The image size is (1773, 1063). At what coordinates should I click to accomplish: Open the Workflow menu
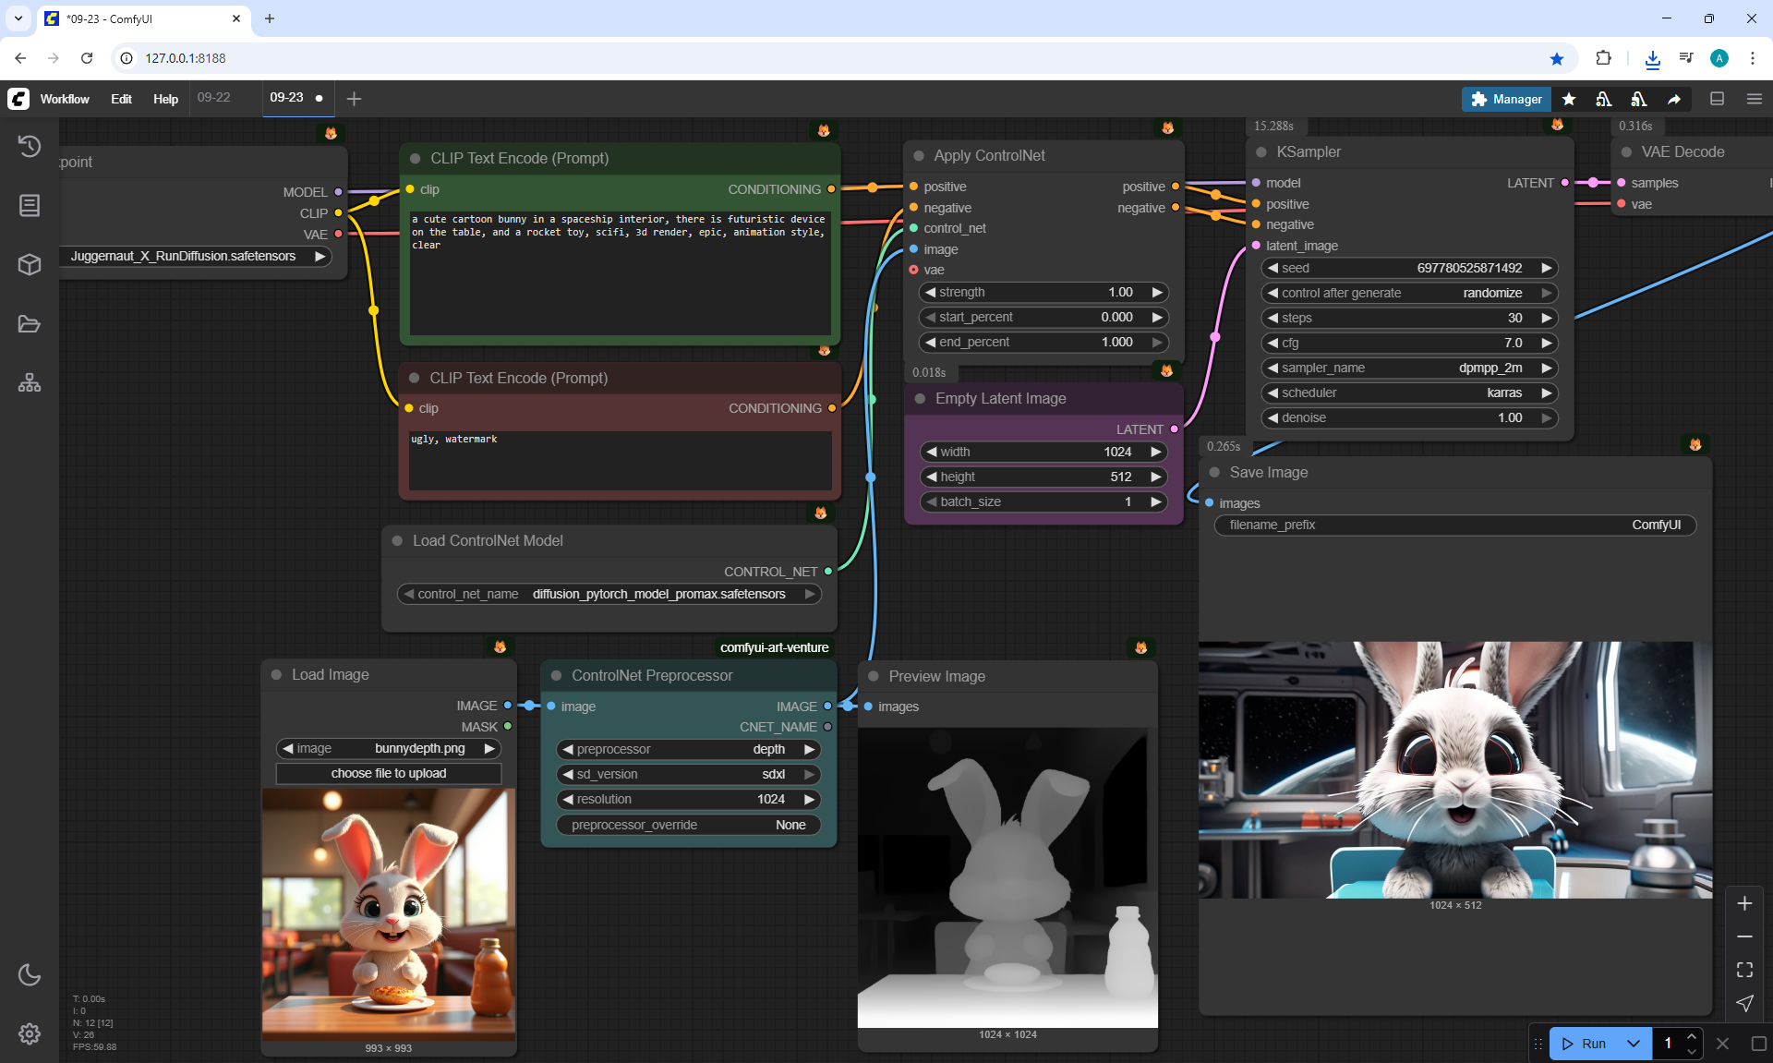tap(65, 99)
